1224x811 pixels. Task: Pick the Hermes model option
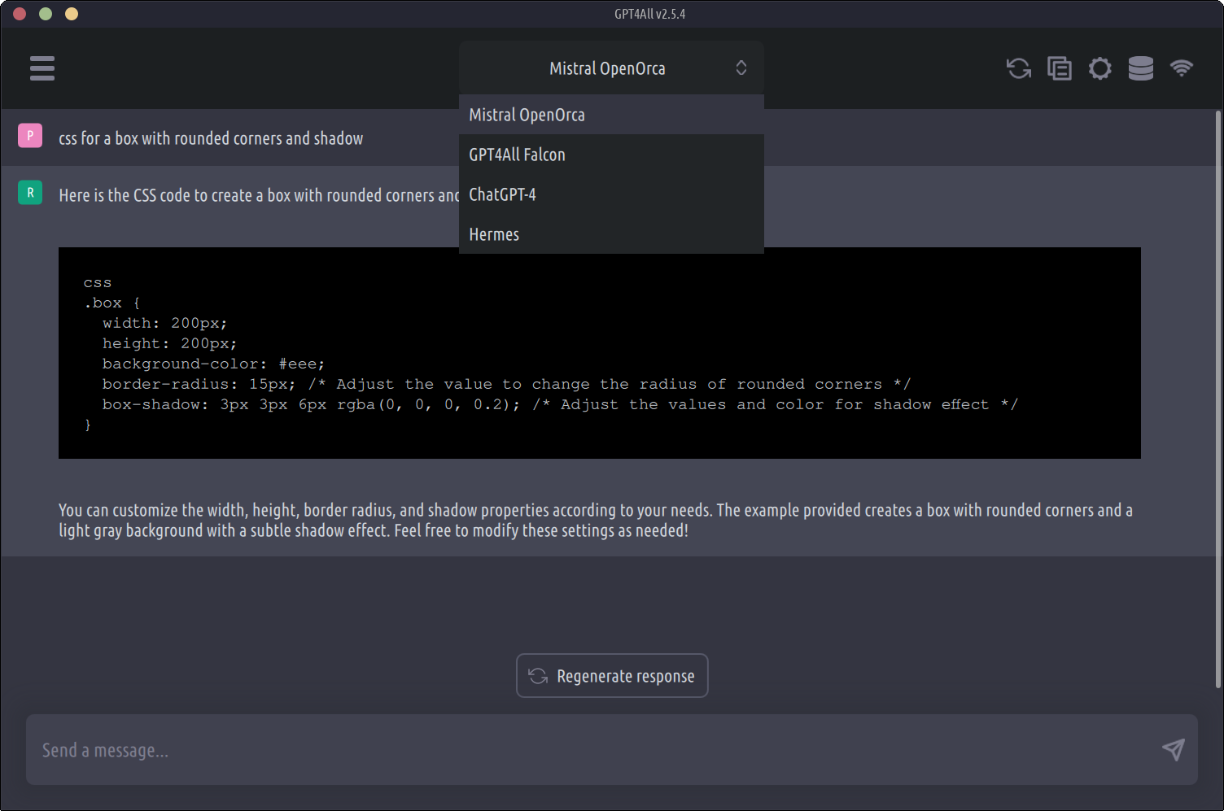(x=611, y=234)
